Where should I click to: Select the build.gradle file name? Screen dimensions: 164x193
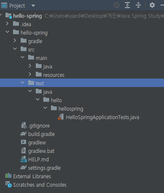coord(42,134)
